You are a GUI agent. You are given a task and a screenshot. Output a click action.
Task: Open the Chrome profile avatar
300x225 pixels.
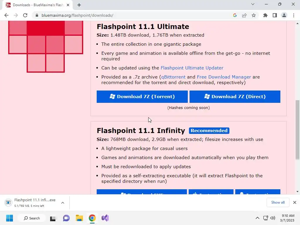coord(284,15)
